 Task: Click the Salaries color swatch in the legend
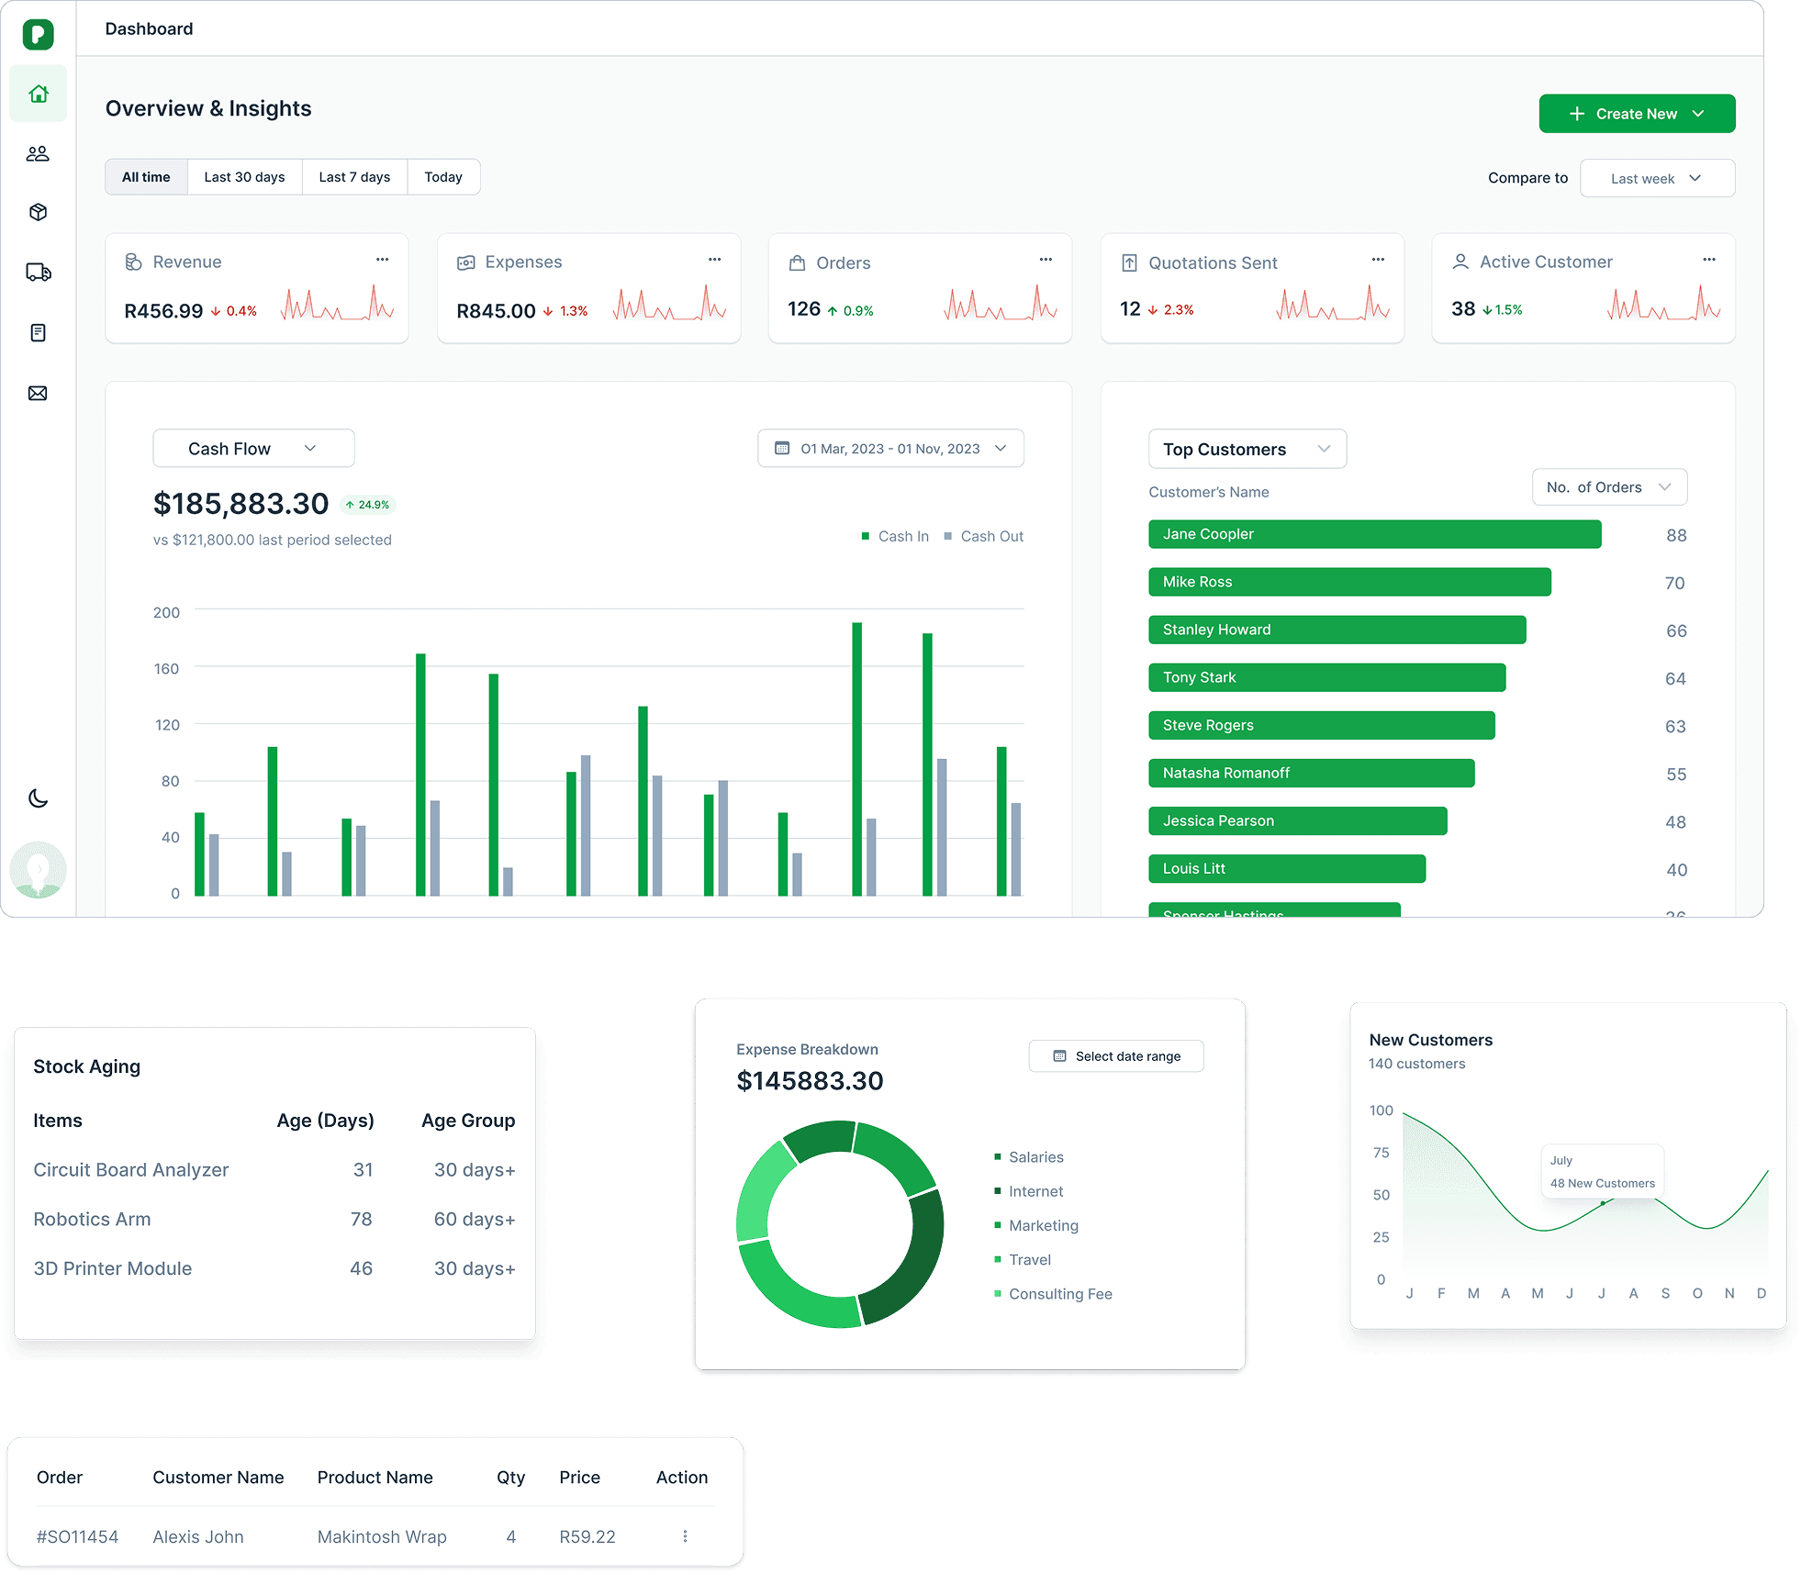point(997,1156)
